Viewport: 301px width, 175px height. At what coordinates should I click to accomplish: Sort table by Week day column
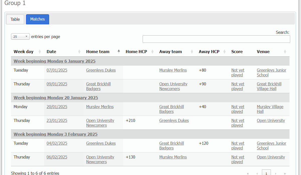24,52
